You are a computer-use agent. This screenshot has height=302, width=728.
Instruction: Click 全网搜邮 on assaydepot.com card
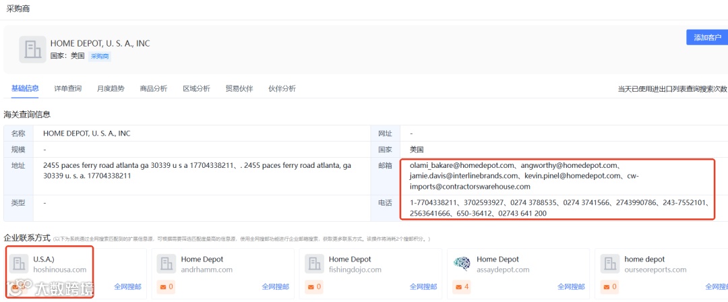click(x=571, y=287)
